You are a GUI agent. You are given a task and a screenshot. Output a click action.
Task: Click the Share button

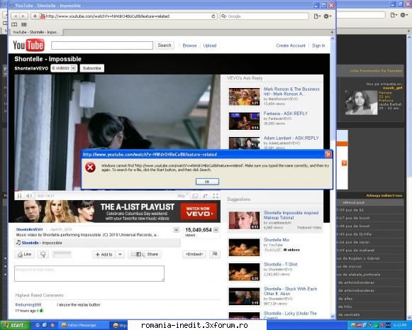pyautogui.click(x=145, y=254)
